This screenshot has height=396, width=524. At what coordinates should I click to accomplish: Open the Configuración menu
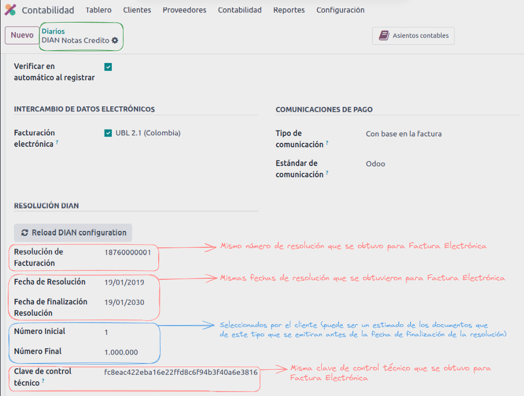pyautogui.click(x=341, y=10)
